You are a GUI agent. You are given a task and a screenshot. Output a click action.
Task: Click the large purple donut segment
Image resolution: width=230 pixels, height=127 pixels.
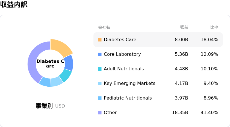point(32,61)
